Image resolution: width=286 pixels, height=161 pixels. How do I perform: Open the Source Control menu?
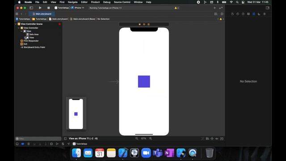coord(122,2)
